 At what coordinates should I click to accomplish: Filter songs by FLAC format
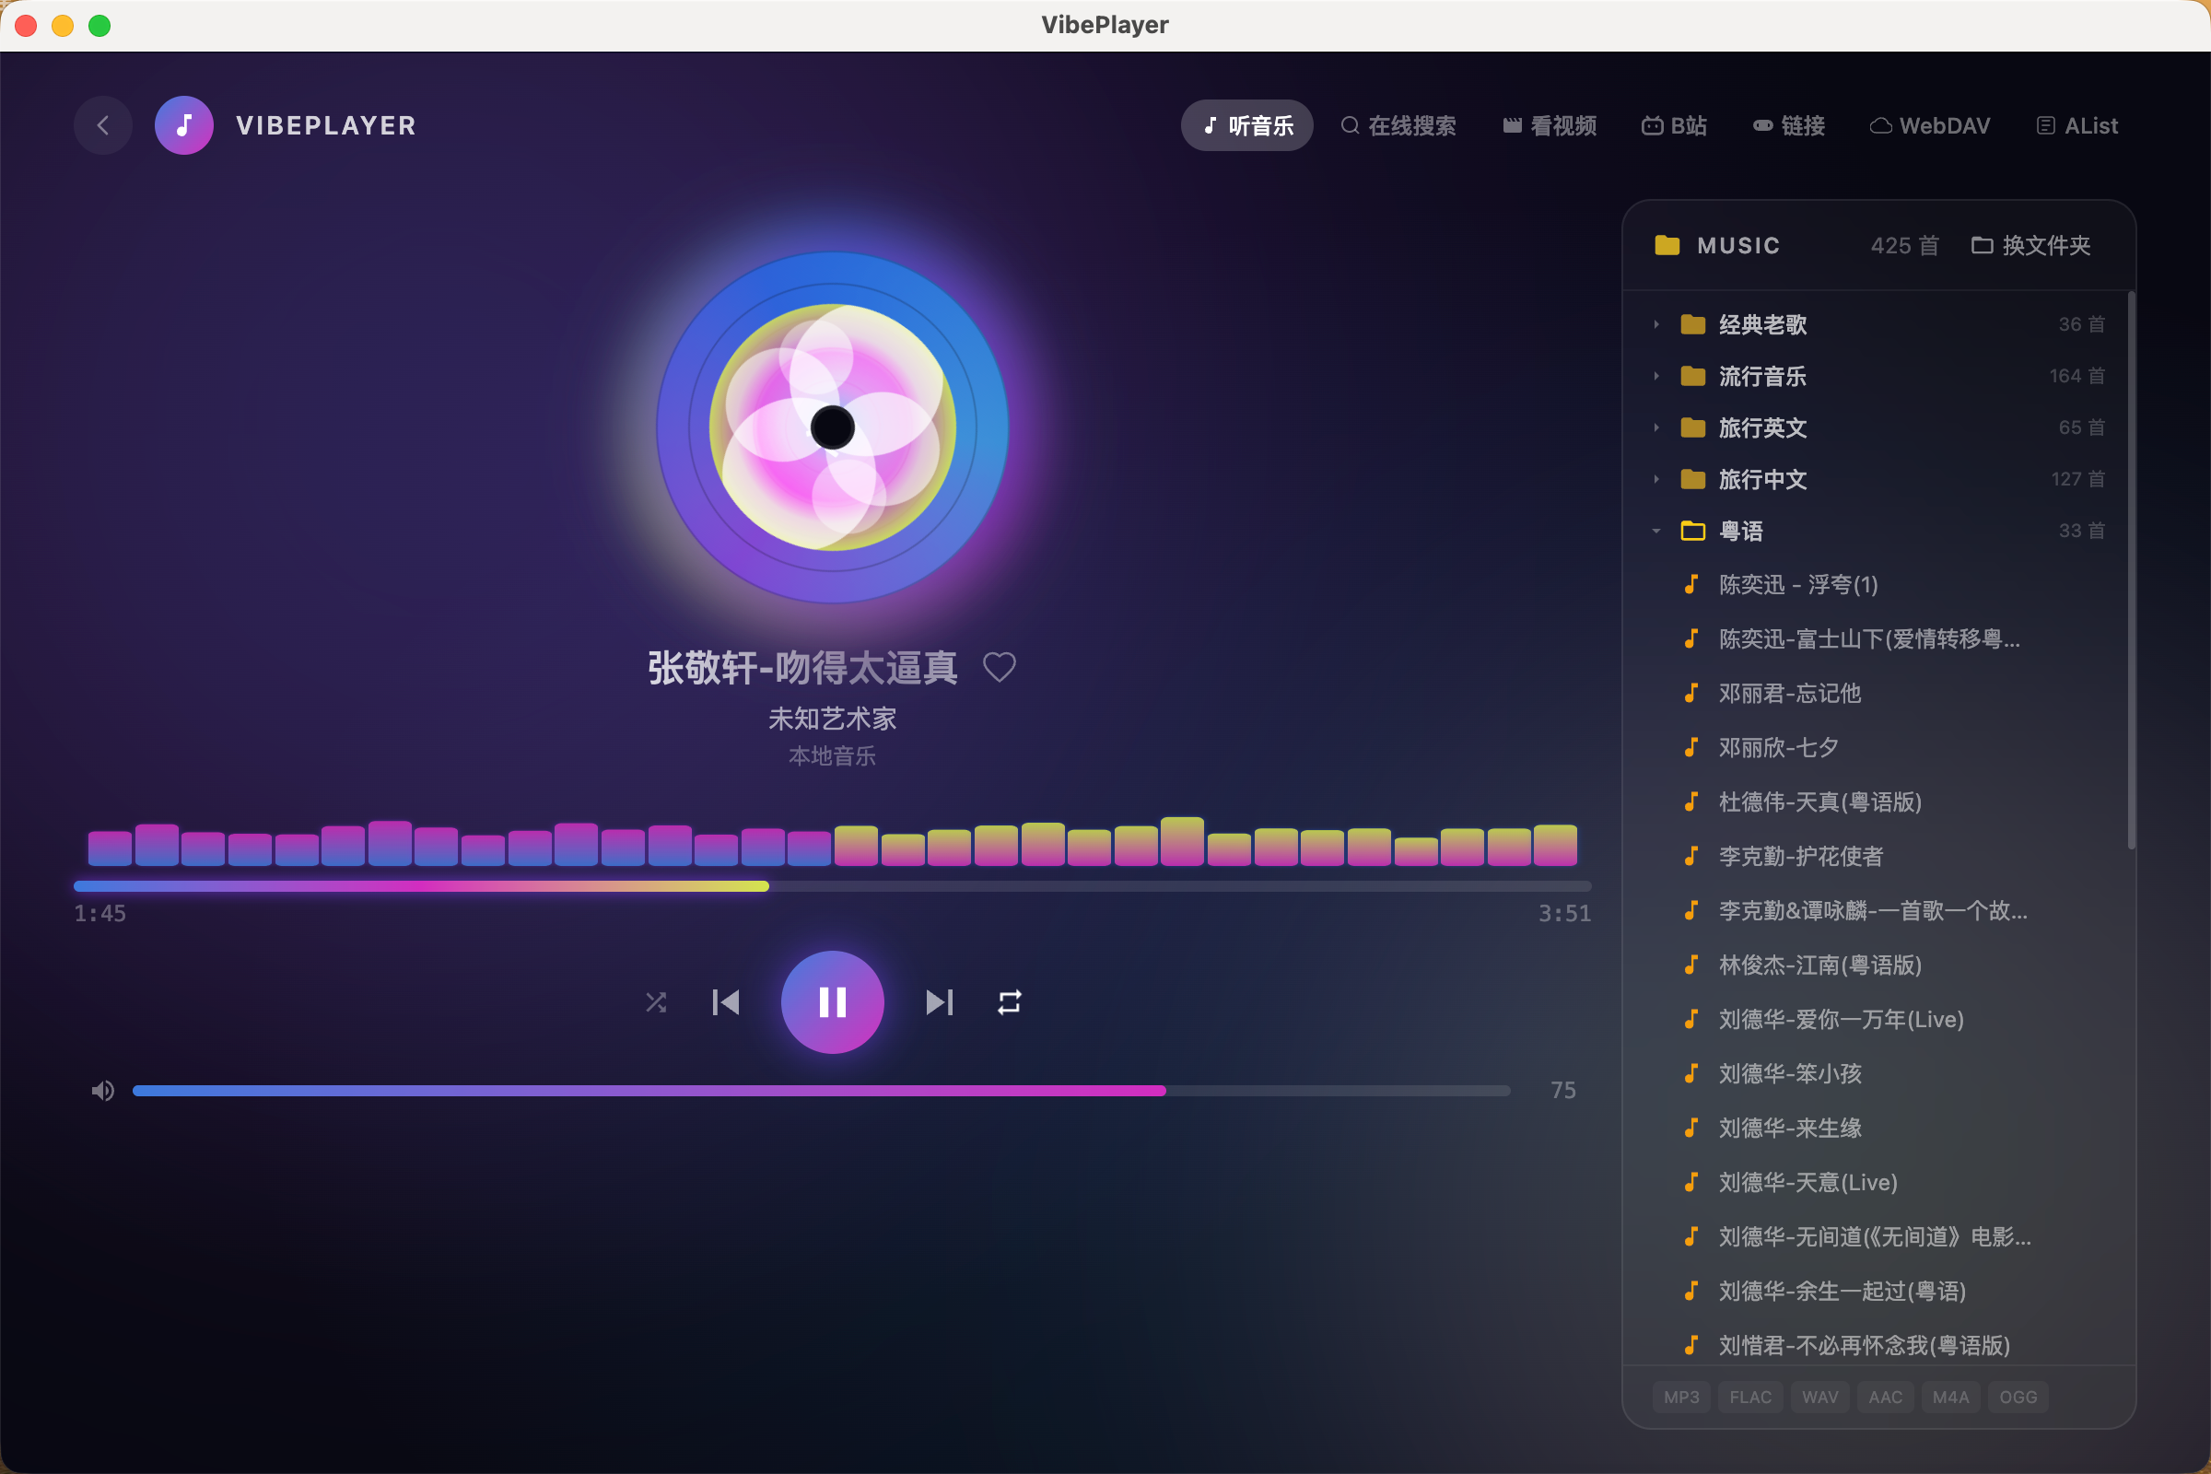[x=1749, y=1397]
